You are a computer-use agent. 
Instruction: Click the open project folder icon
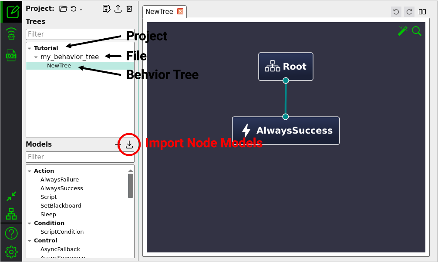63,9
